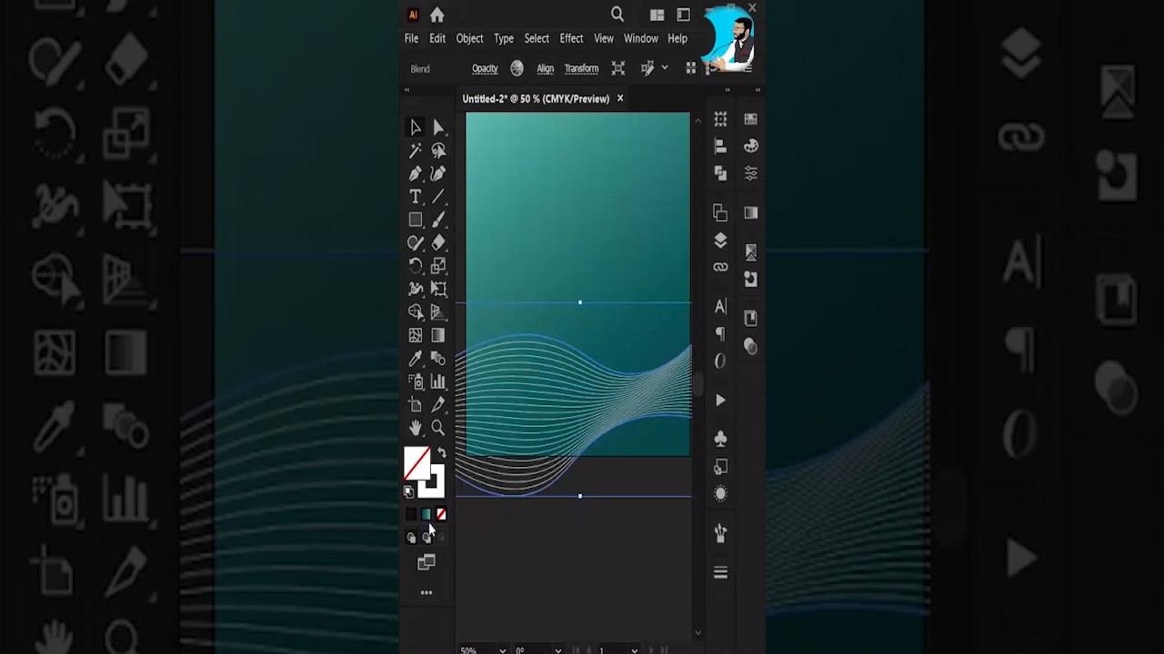Screen dimensions: 1164x654
Task: Pick the Eyedropper tool
Action: 416,358
